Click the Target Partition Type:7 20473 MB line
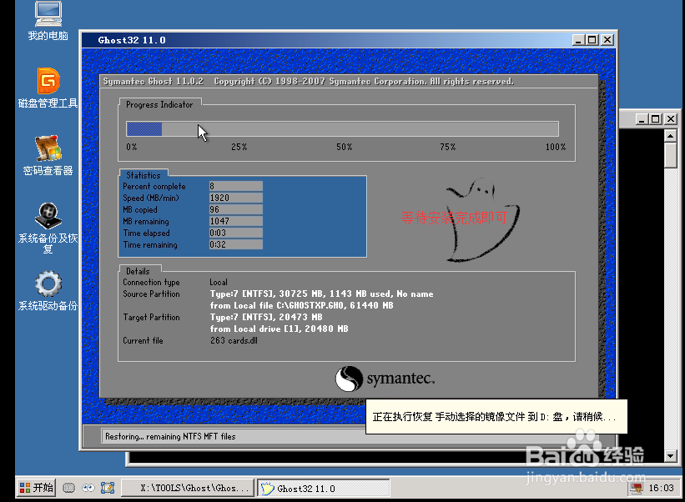The width and height of the screenshot is (685, 502). (x=266, y=317)
